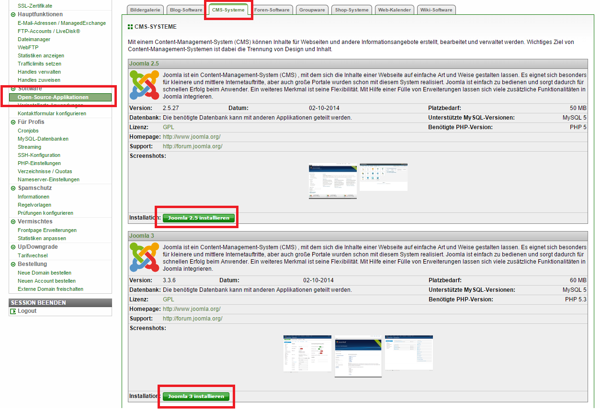This screenshot has height=409, width=601.
Task: Open Joomla 3 homepage link joomla.org
Action: tap(192, 309)
